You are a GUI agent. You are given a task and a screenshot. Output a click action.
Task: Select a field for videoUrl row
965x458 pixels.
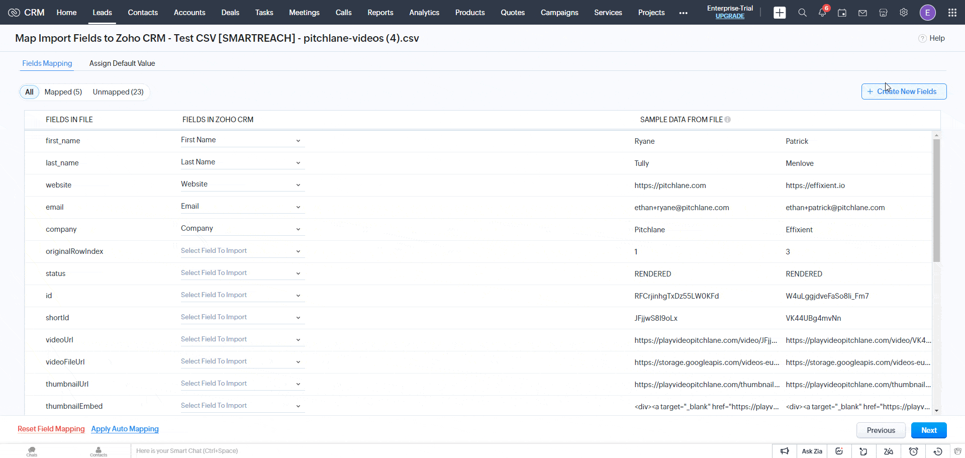point(243,339)
